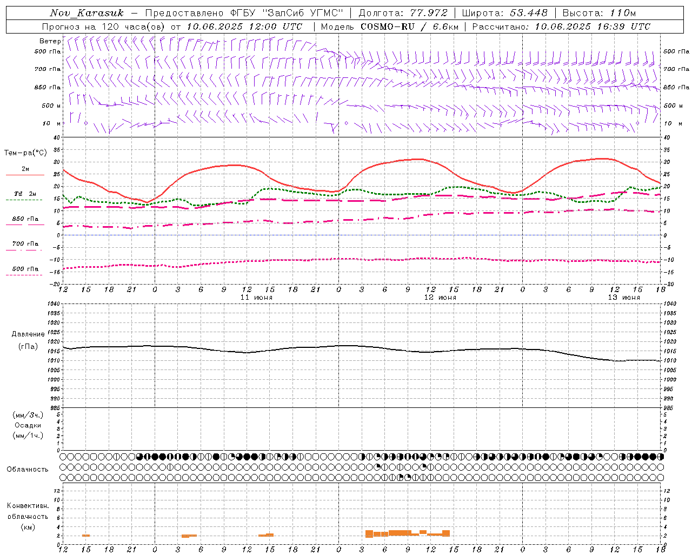
Task: Click the (мм/3ч.) precipitation unit label
Action: pos(28,415)
